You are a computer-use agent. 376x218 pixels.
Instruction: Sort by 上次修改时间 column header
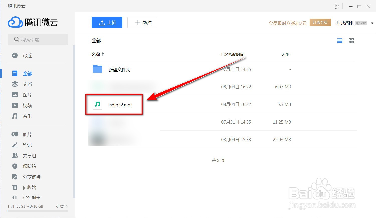[232, 54]
